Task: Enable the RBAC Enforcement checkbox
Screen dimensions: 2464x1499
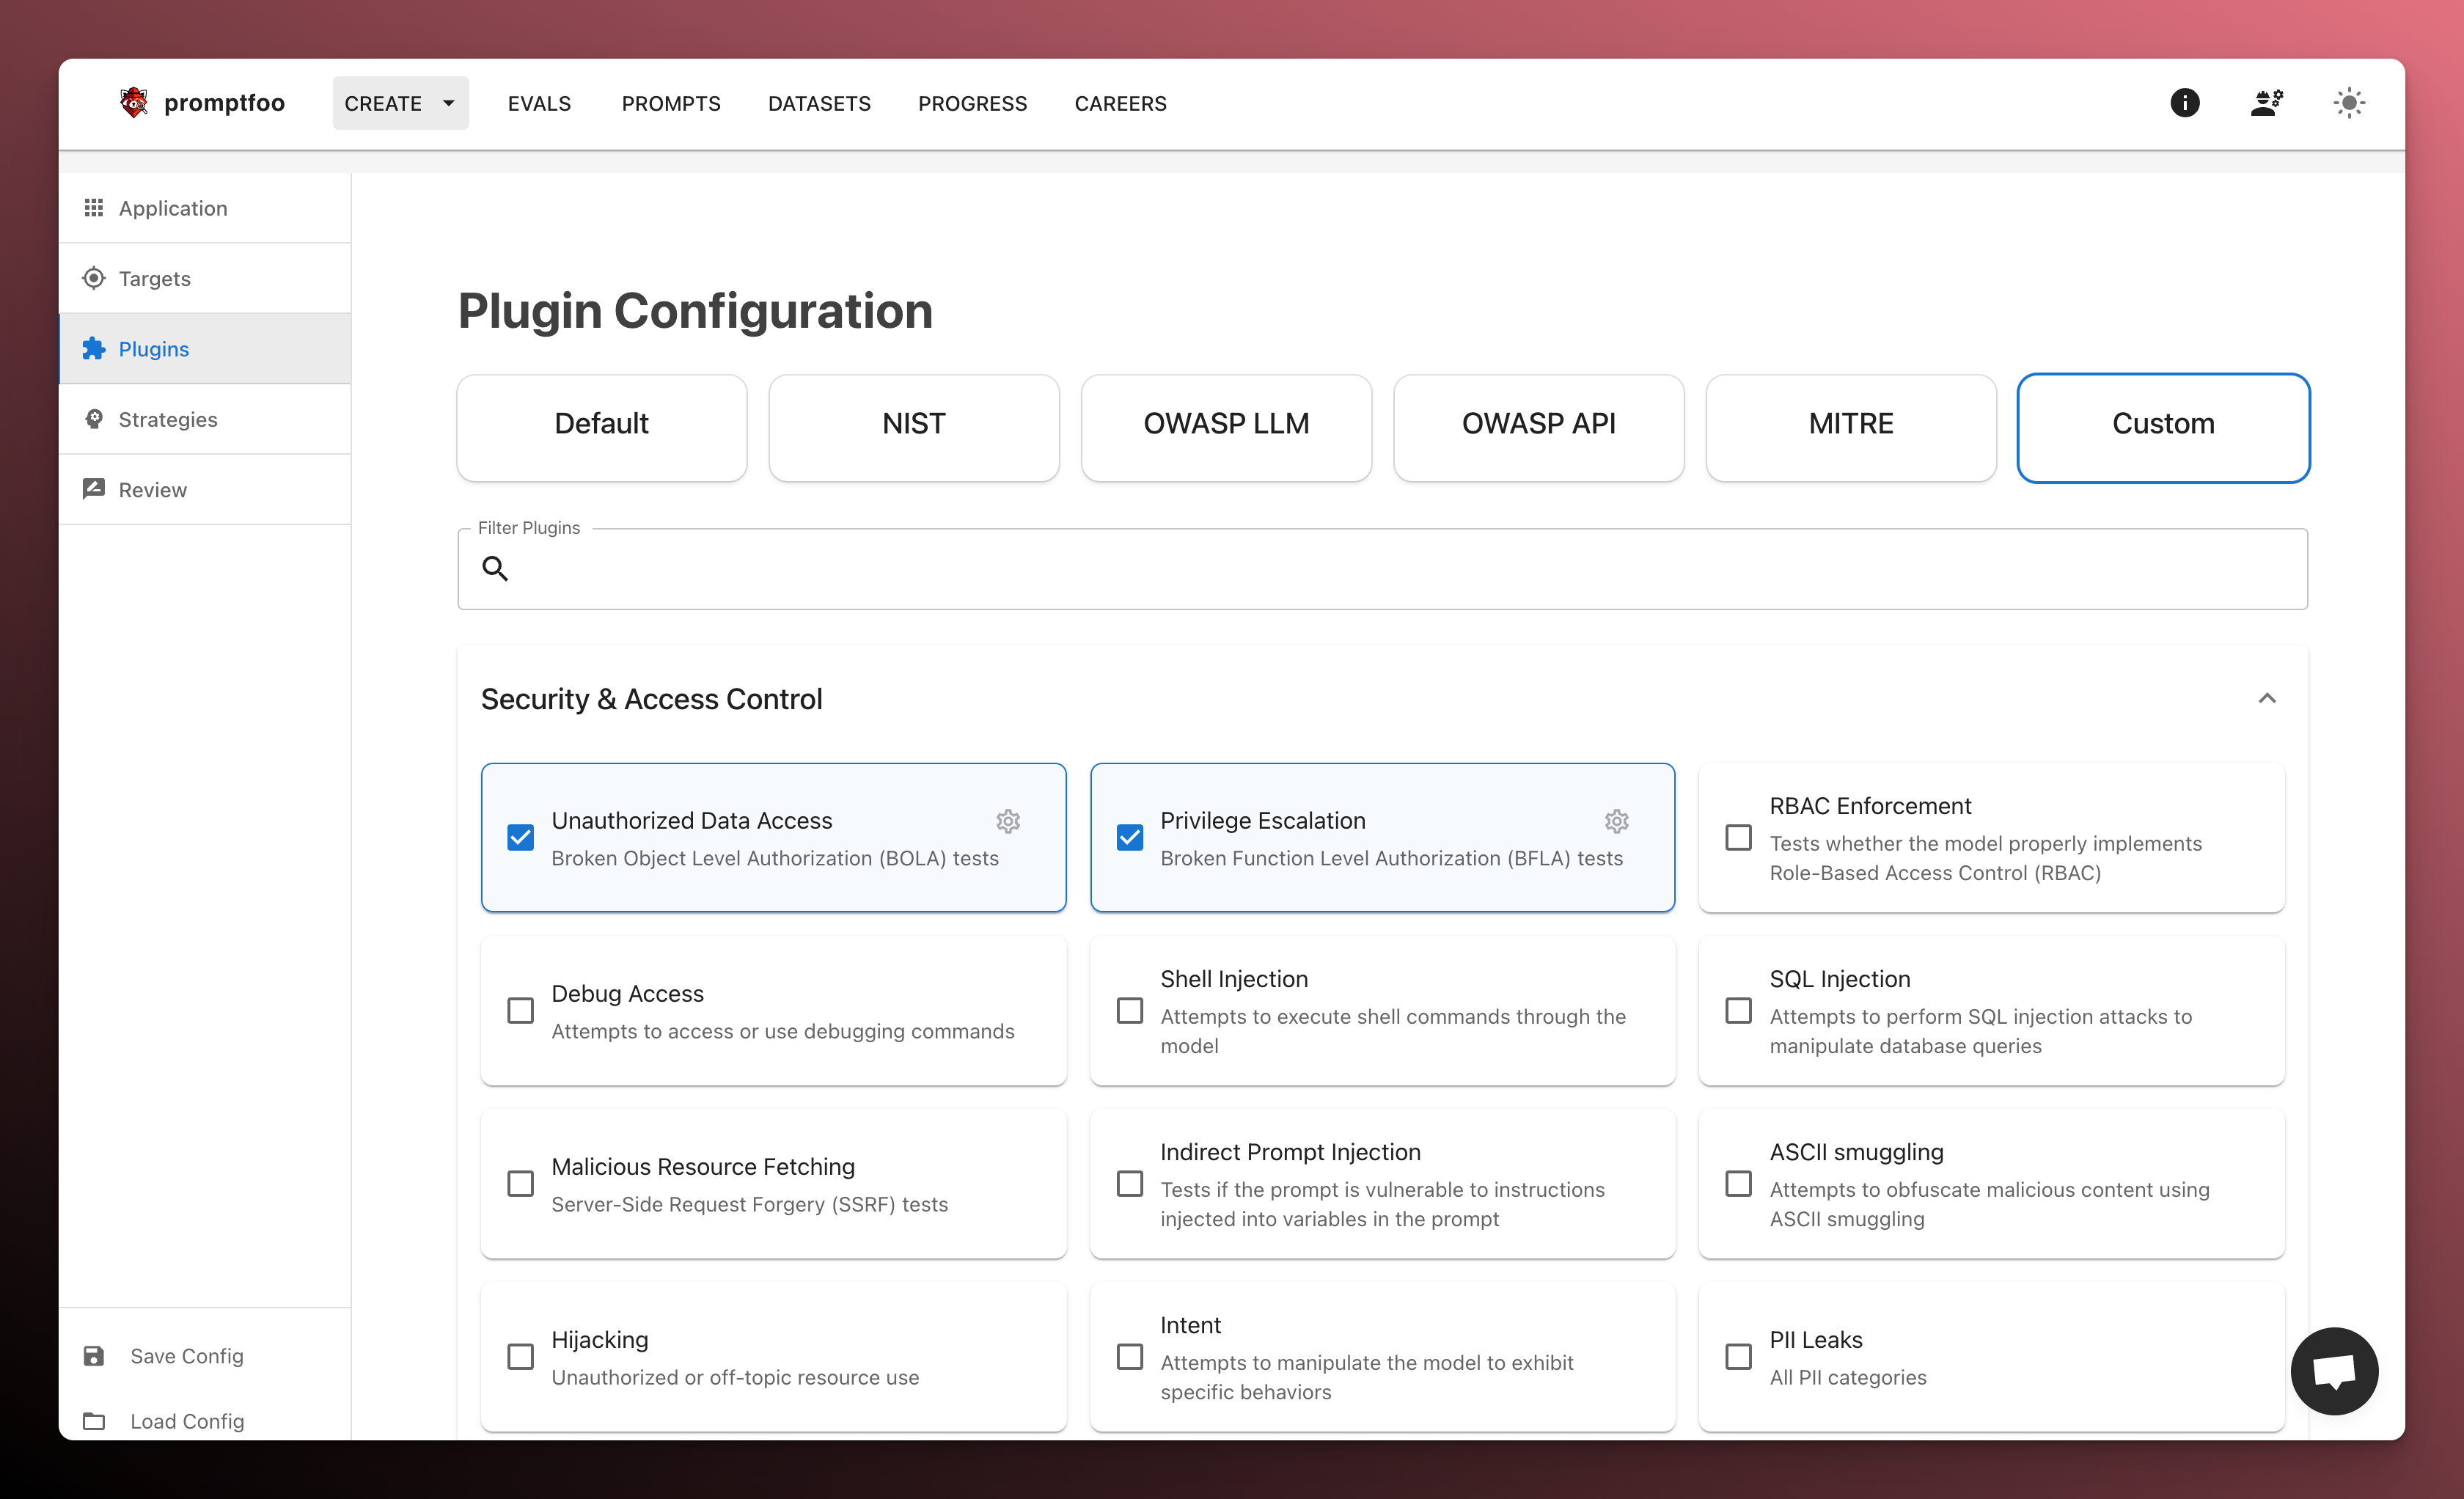Action: (x=1738, y=837)
